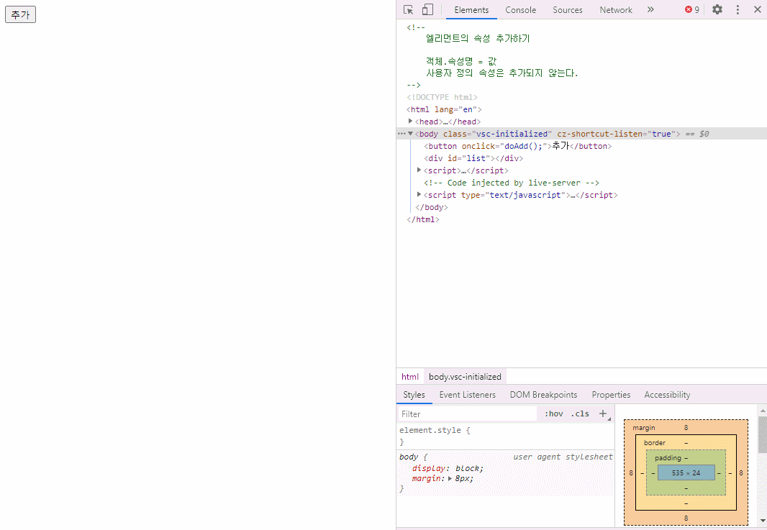Expand the first script element
The image size is (767, 530).
[419, 170]
